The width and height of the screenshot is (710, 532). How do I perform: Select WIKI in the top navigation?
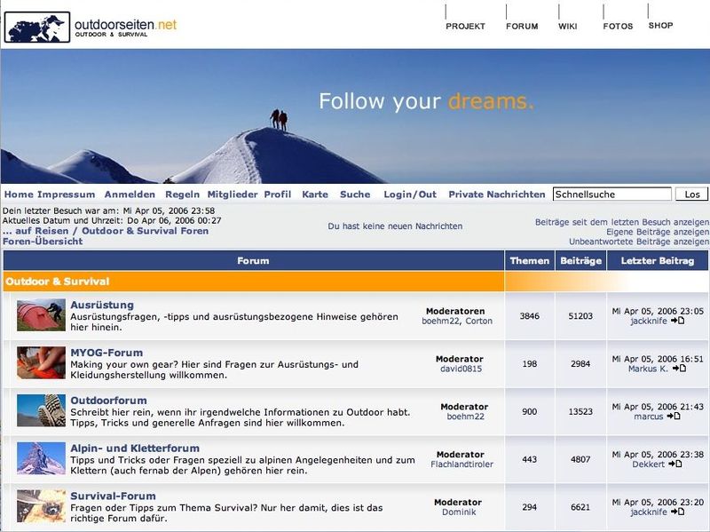click(567, 26)
